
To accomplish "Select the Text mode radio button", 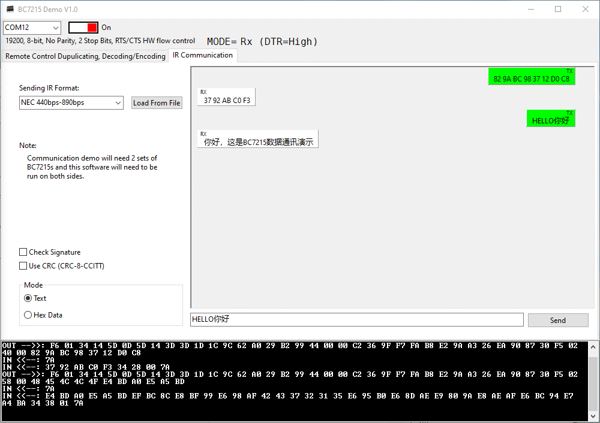I will [x=28, y=298].
